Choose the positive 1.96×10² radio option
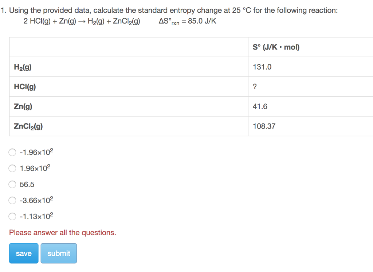The width and height of the screenshot is (373, 272). point(12,168)
